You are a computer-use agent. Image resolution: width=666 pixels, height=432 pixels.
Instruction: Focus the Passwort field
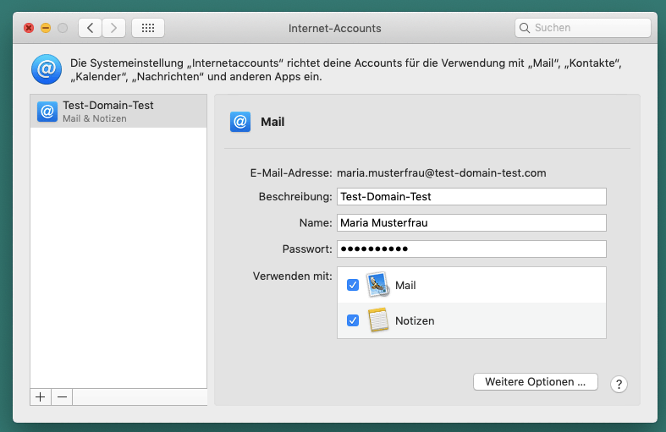click(471, 249)
